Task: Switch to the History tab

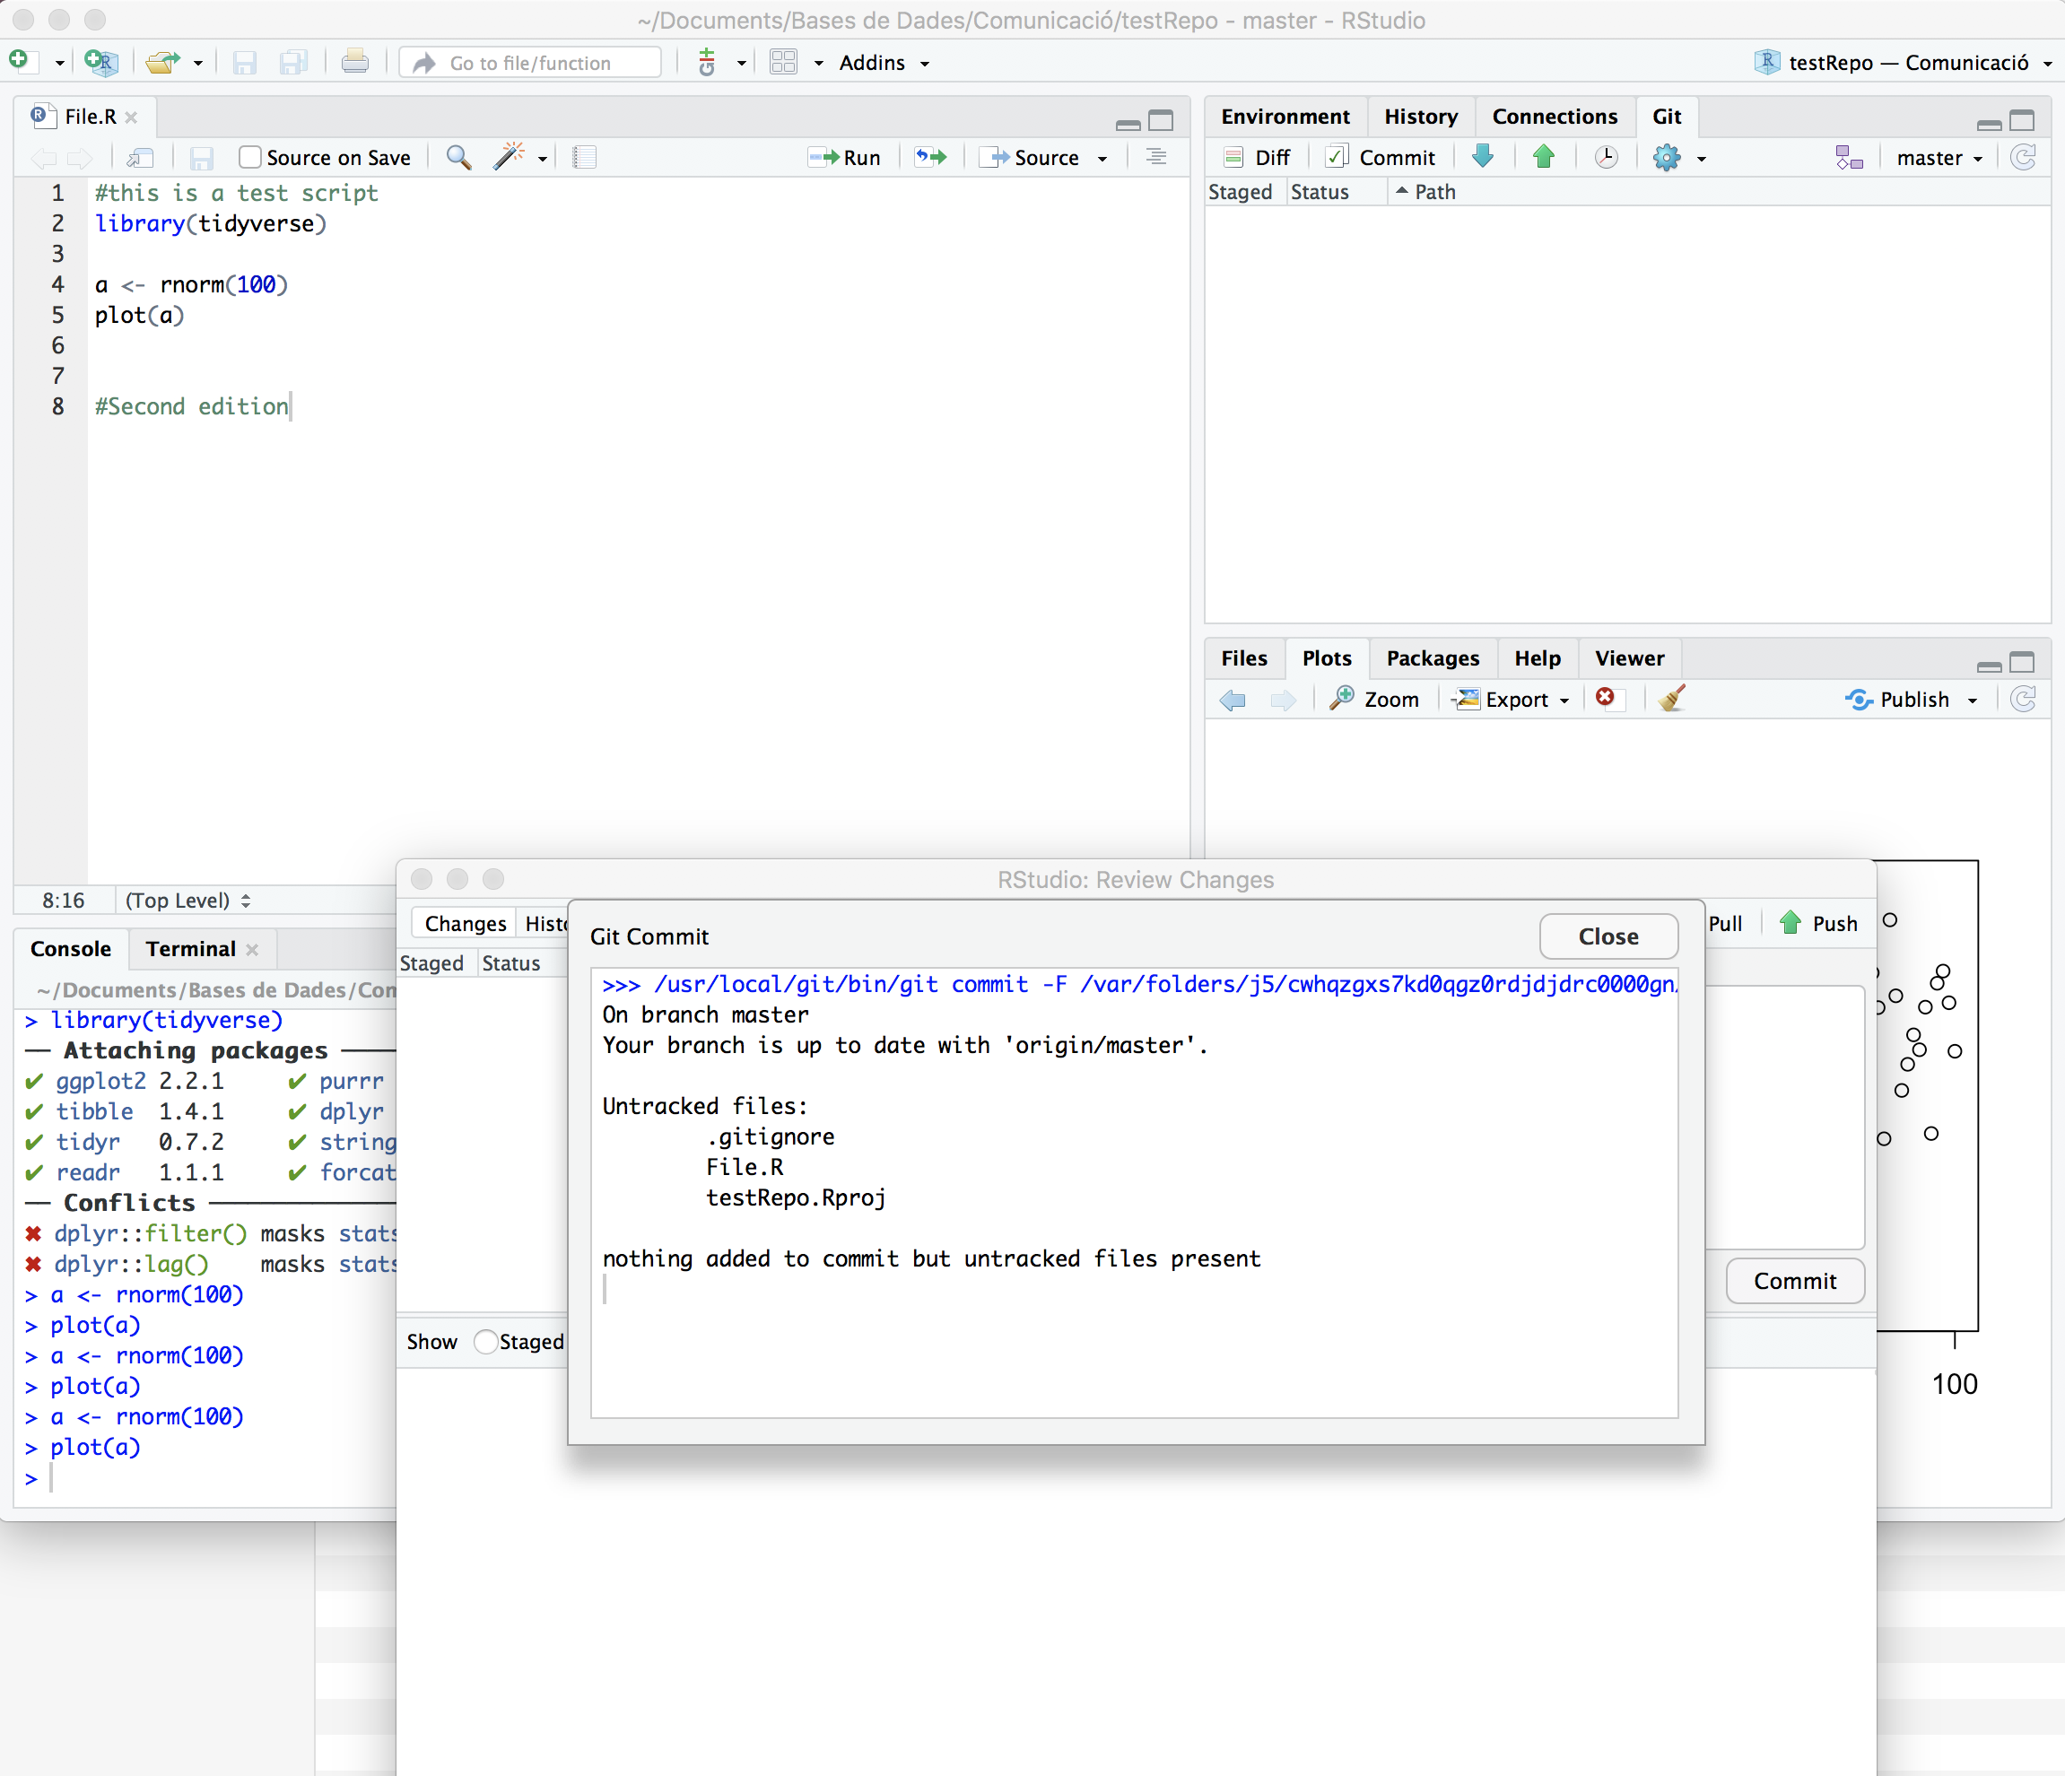Action: [1420, 116]
